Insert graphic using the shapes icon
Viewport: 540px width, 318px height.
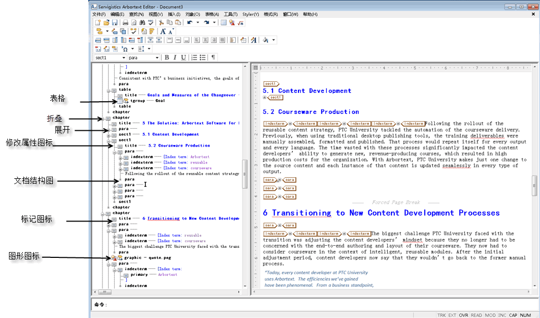pos(232,23)
